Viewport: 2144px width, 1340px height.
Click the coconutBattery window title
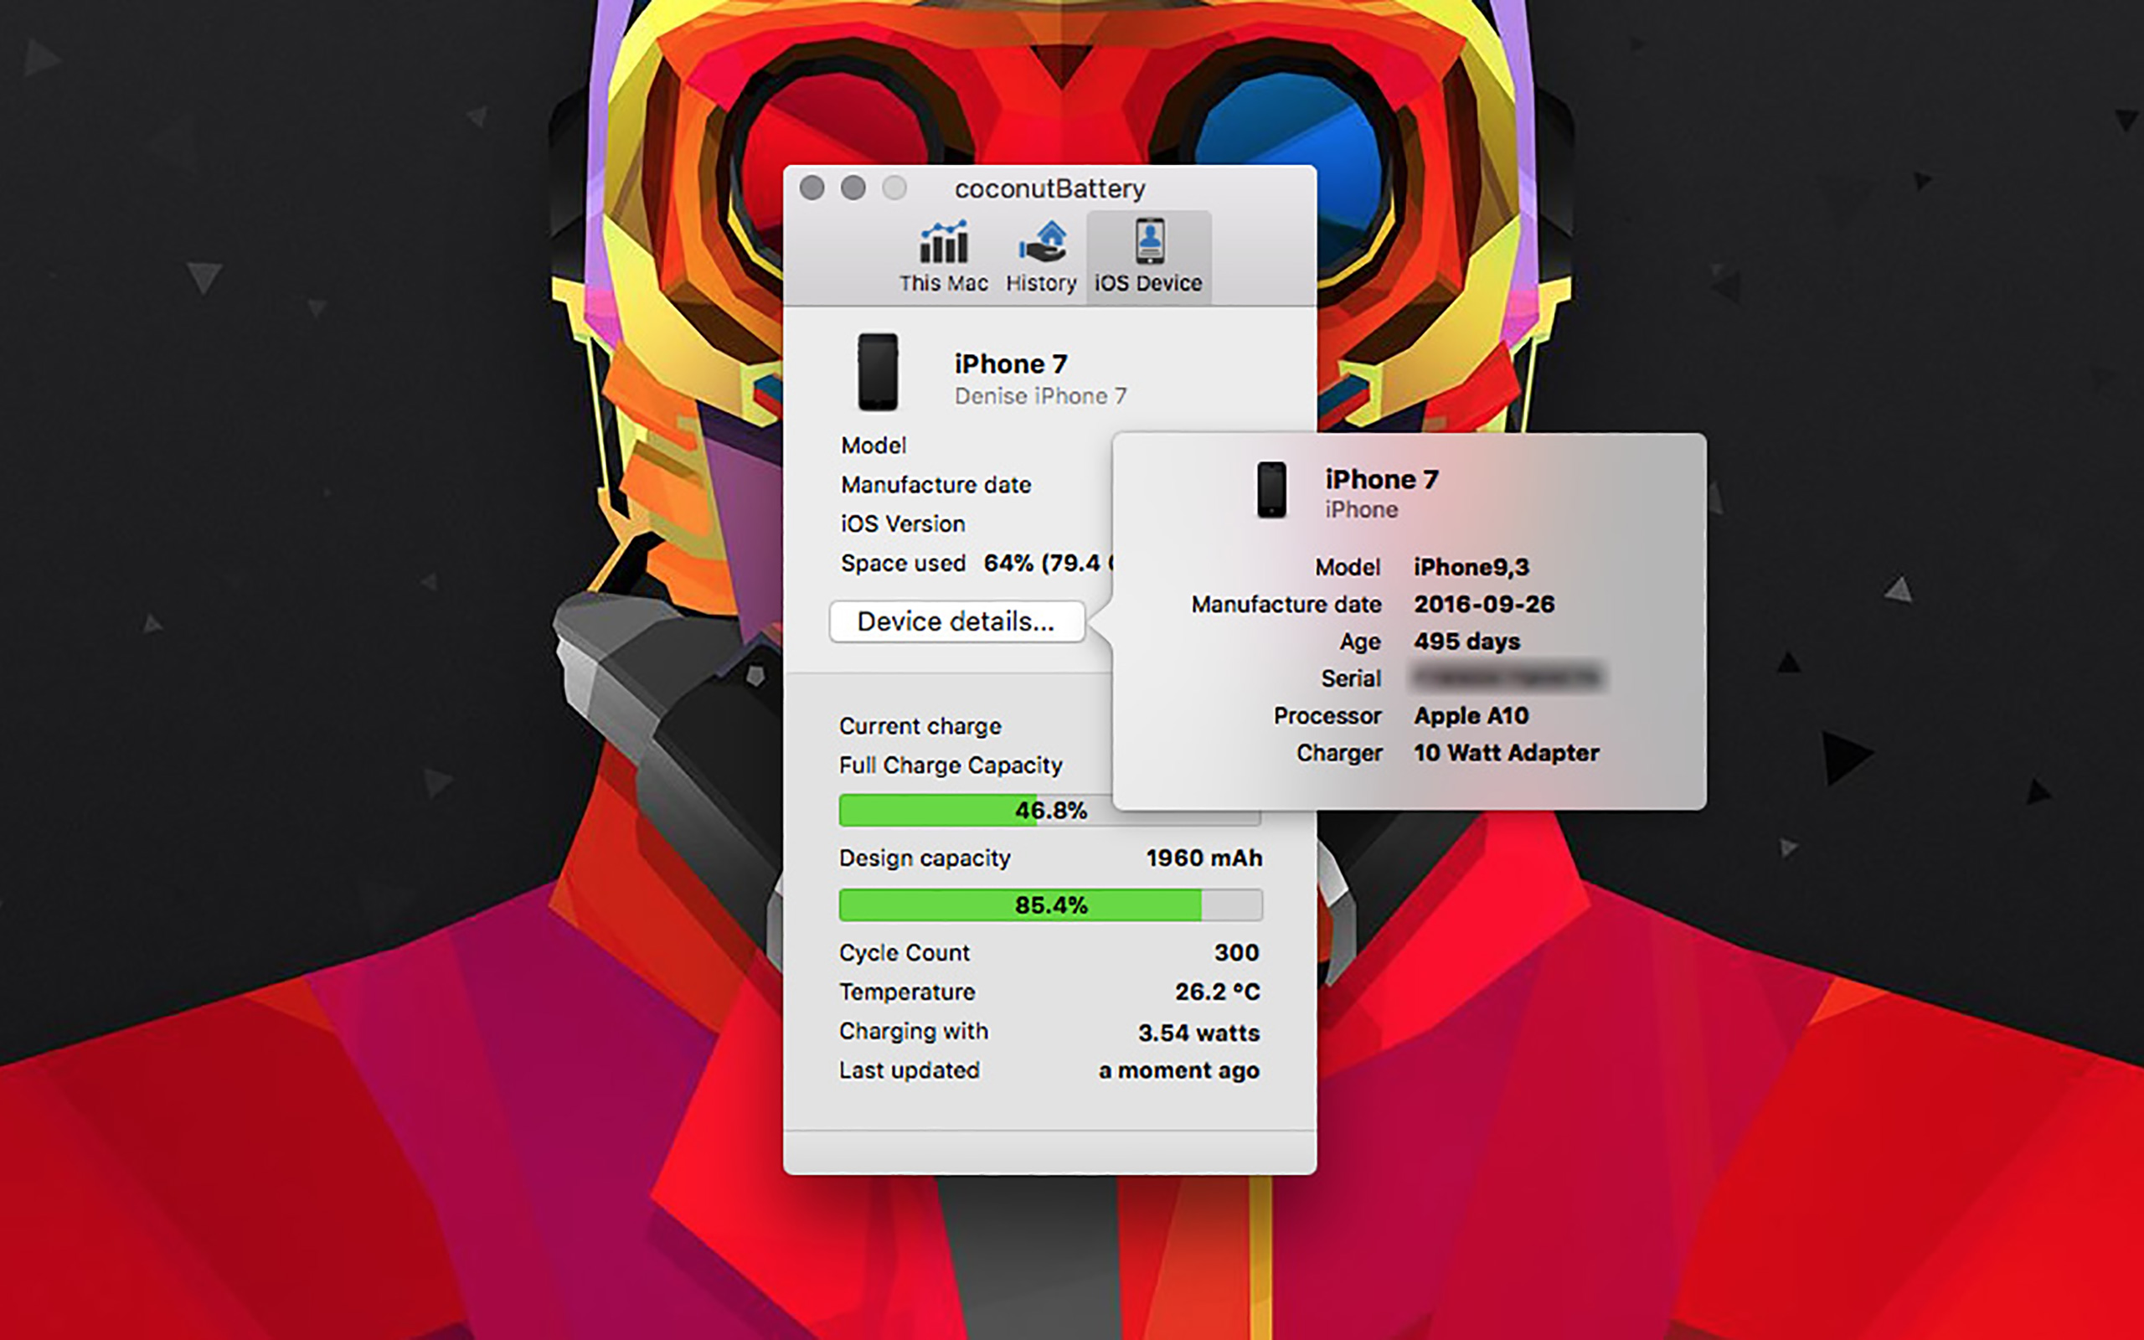(1050, 188)
